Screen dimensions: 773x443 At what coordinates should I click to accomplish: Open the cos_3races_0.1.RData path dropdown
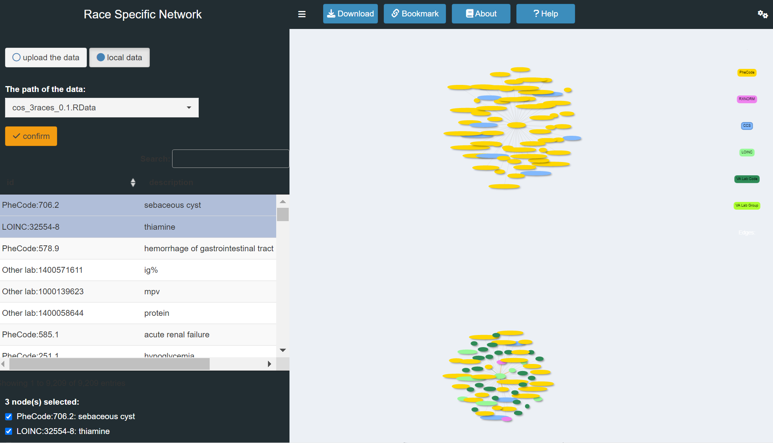[102, 108]
